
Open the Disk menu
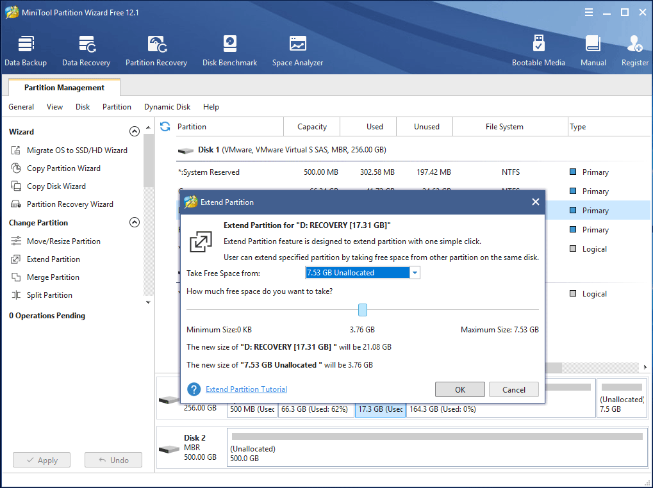pyautogui.click(x=83, y=107)
